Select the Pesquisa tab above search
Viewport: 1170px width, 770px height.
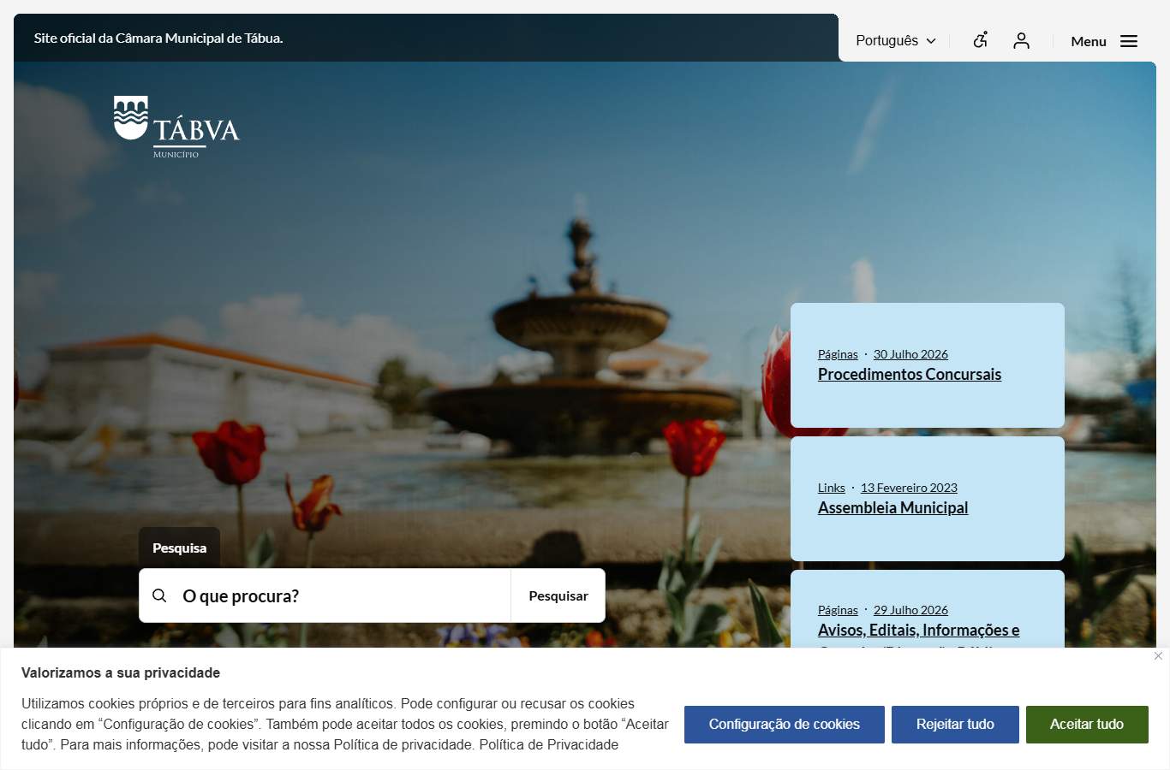pyautogui.click(x=180, y=548)
